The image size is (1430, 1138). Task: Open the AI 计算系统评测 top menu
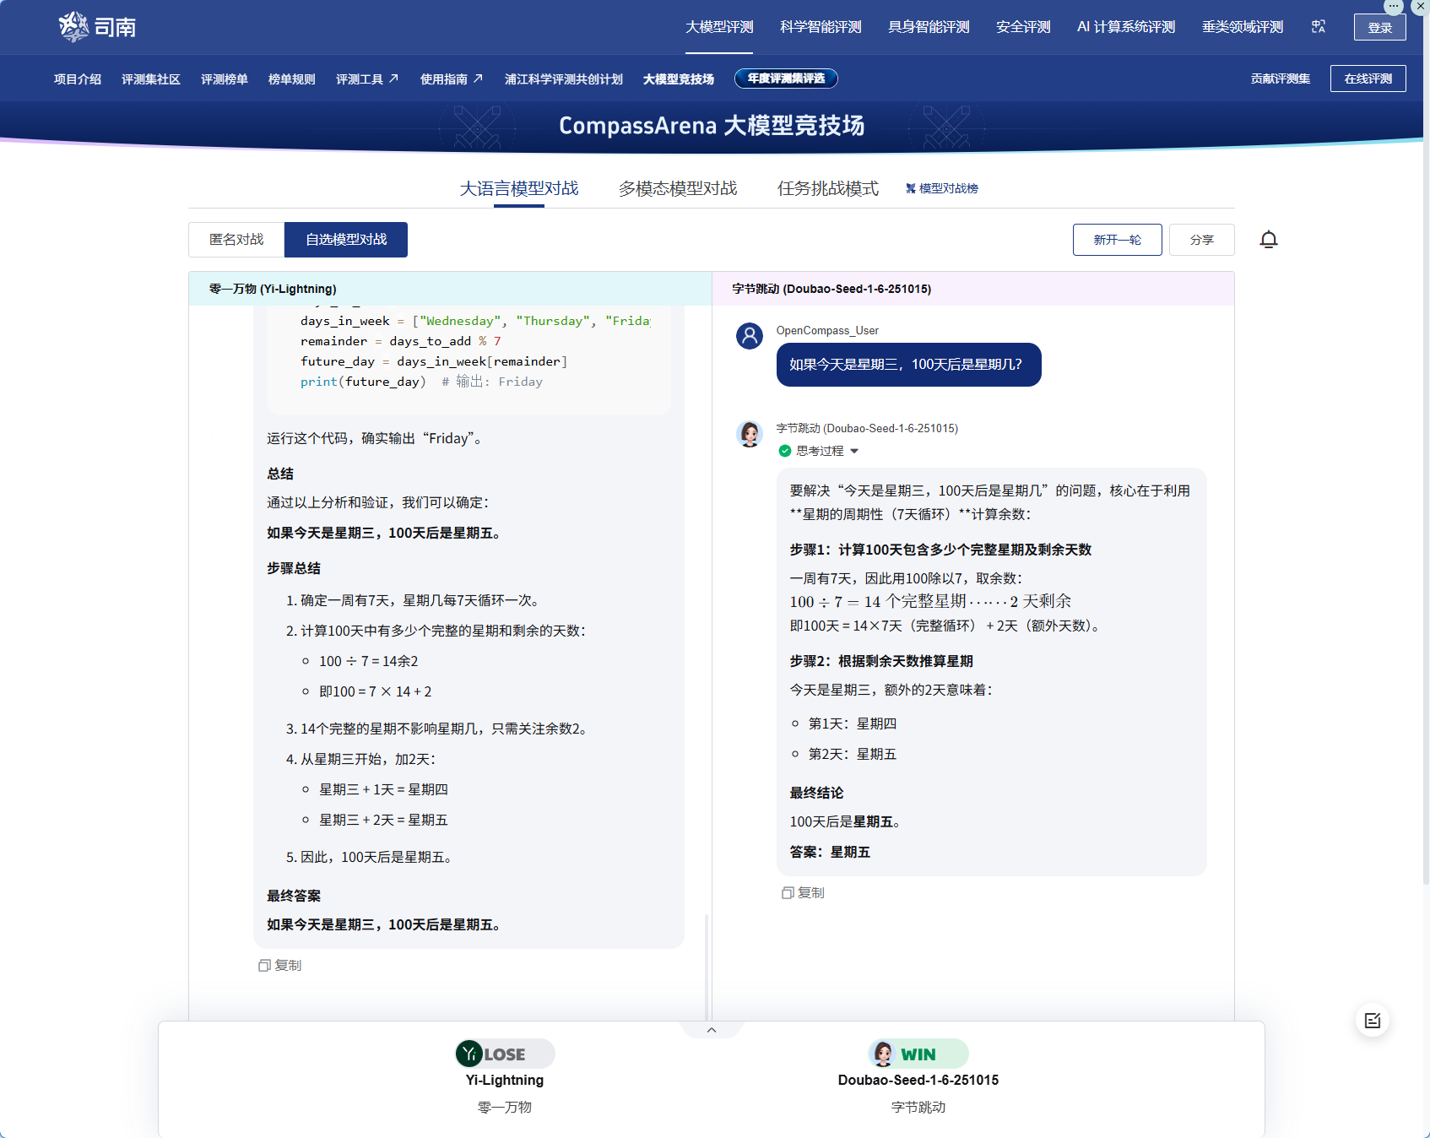coord(1126,27)
